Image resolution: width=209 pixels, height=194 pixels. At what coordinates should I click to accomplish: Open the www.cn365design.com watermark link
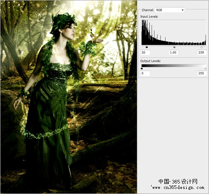(x=178, y=187)
